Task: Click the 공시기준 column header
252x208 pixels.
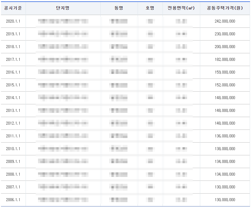Action: click(x=13, y=8)
